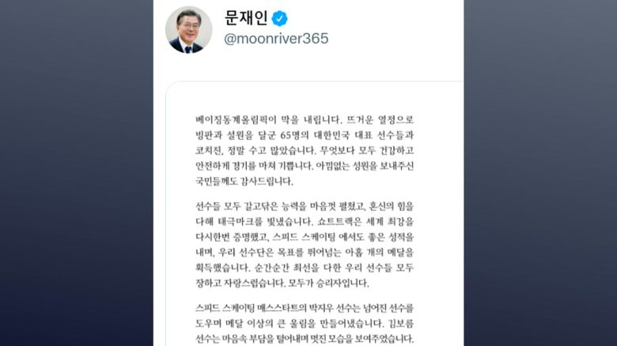Select the line starting 스피드 스케이팅 매스스타트의
This screenshot has height=346, width=617.
305,308
